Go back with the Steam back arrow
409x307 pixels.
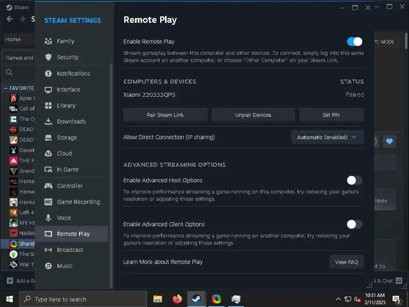[10, 19]
